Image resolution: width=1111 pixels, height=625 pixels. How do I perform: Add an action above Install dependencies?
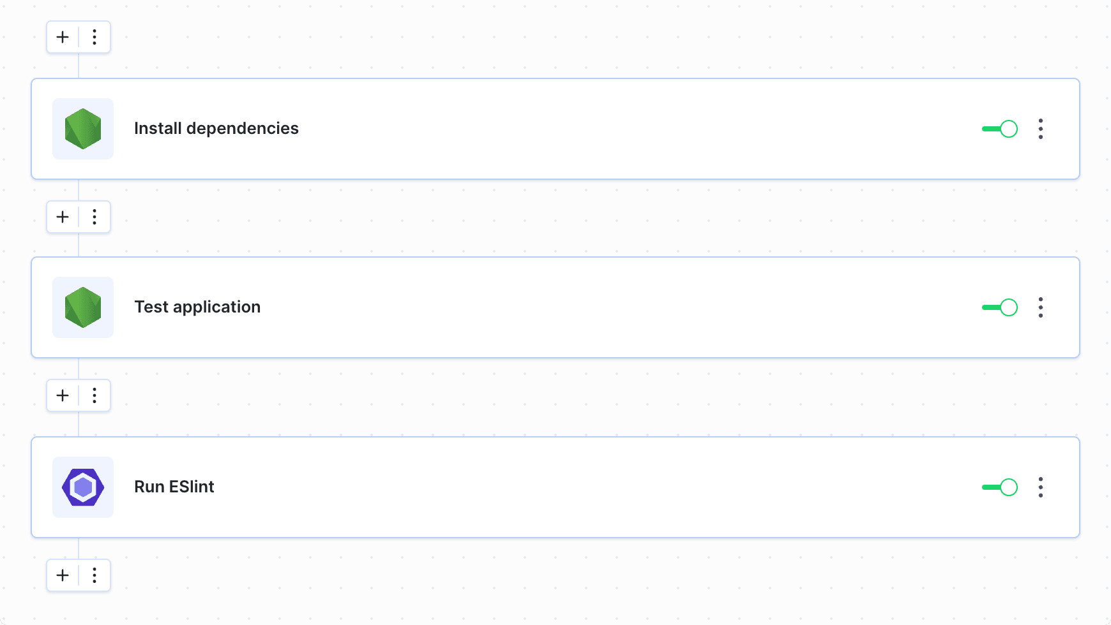[63, 37]
